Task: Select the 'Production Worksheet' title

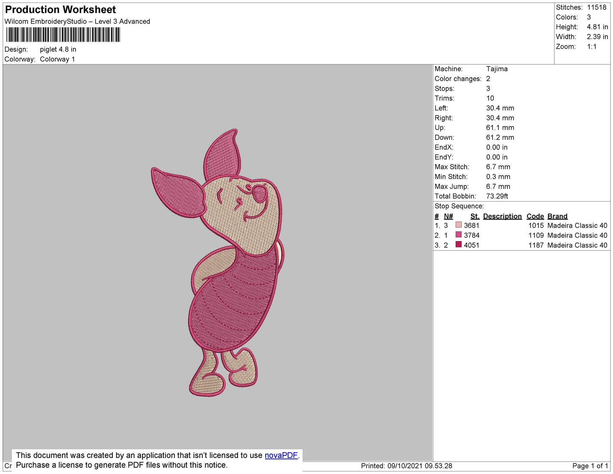Action: tap(60, 9)
